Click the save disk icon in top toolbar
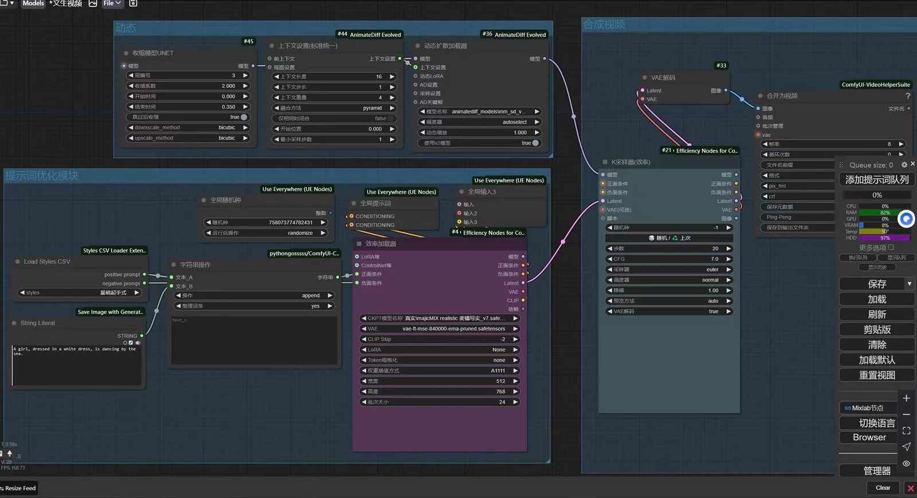Screen dimensions: 917x498 click(x=133, y=3)
